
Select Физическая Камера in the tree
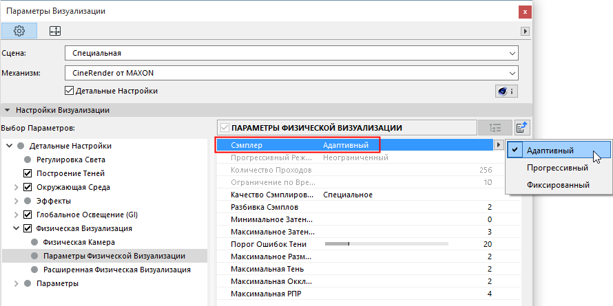tap(79, 242)
